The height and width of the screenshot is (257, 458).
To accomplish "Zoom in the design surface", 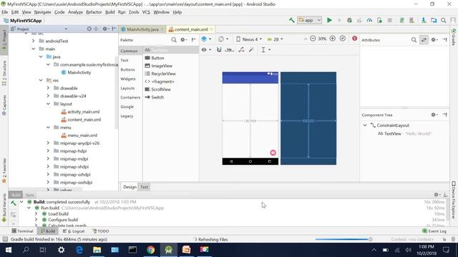I will (332, 39).
